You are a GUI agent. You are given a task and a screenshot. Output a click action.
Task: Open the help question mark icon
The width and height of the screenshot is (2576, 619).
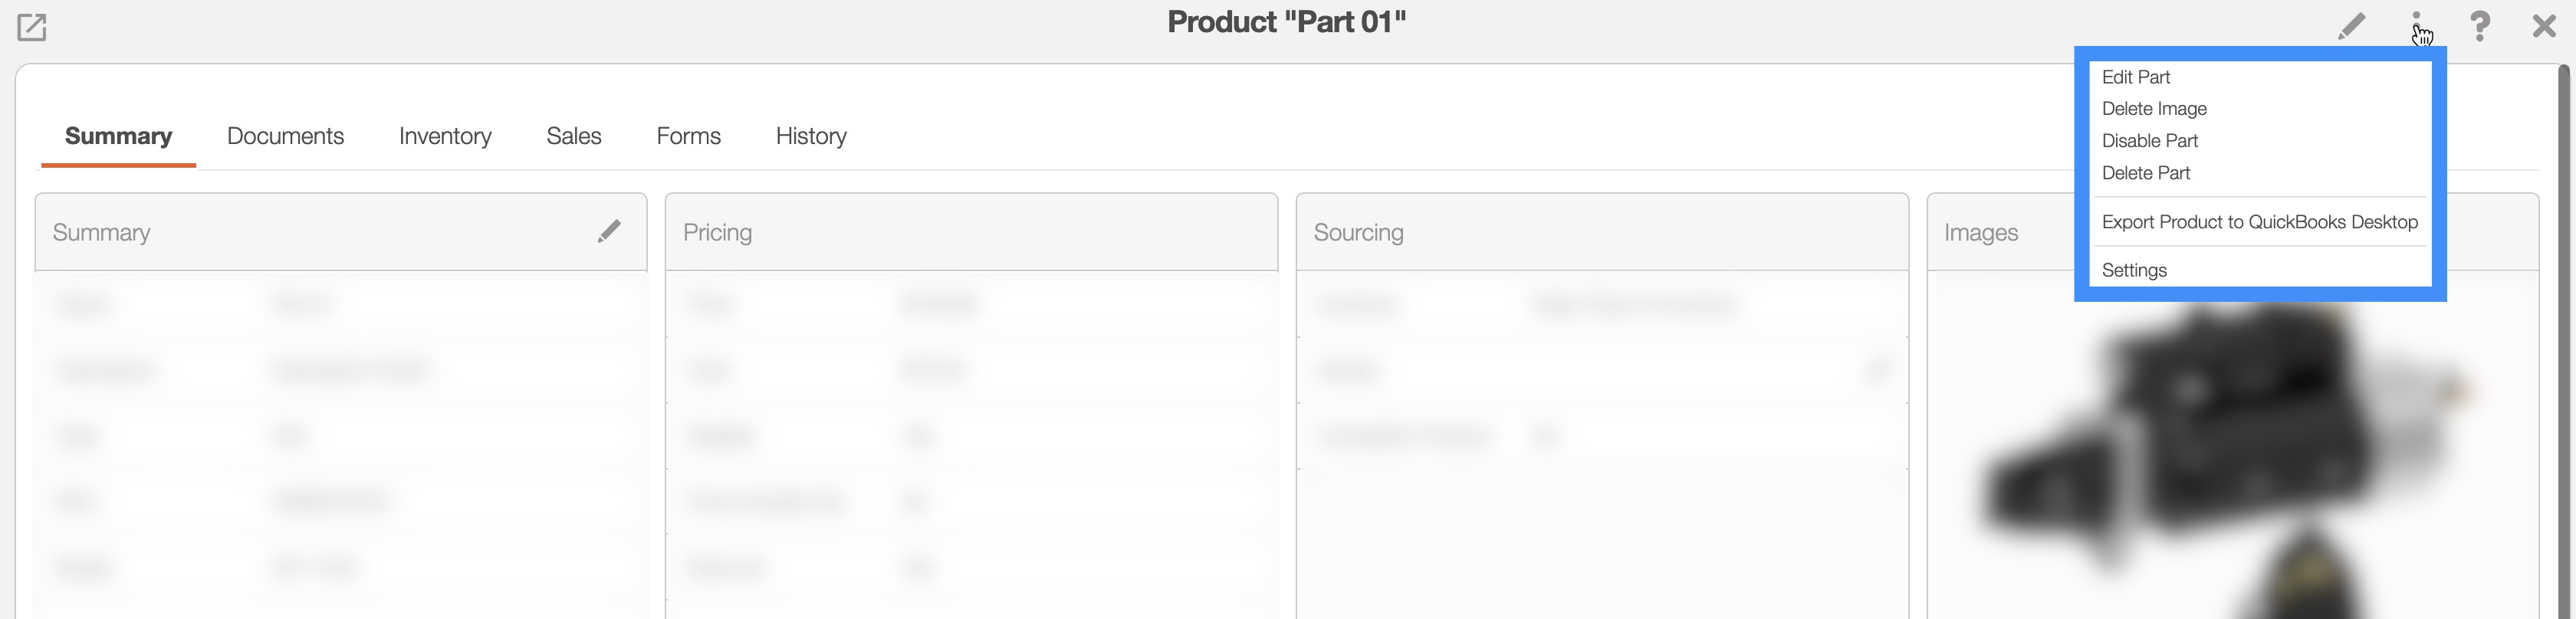pyautogui.click(x=2480, y=26)
